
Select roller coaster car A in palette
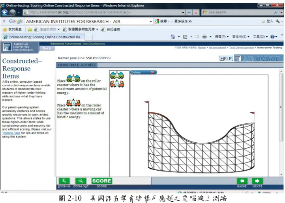pyautogui.click(x=117, y=75)
